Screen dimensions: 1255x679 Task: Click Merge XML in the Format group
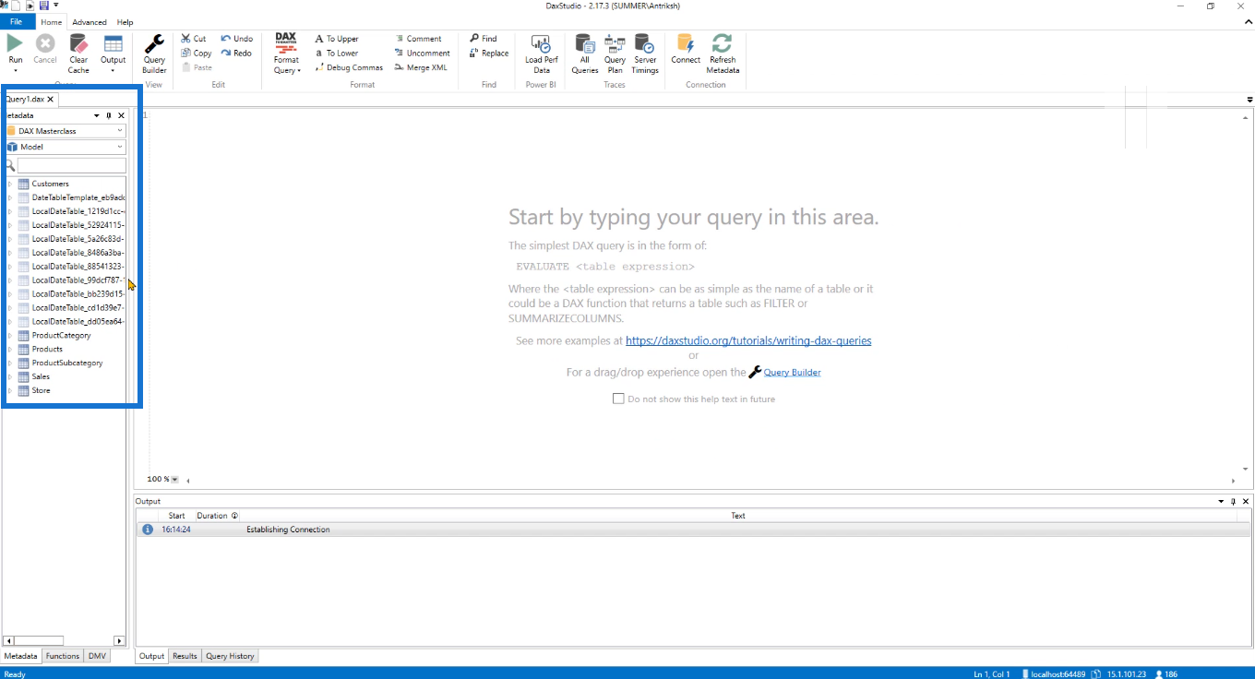(420, 67)
